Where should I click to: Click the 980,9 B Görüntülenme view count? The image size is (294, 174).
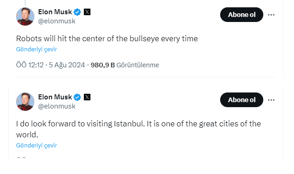point(125,65)
